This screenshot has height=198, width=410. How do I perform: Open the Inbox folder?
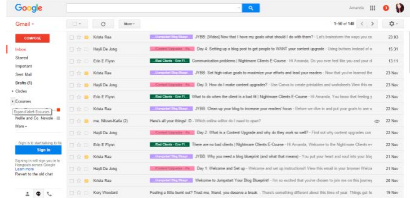coord(21,49)
